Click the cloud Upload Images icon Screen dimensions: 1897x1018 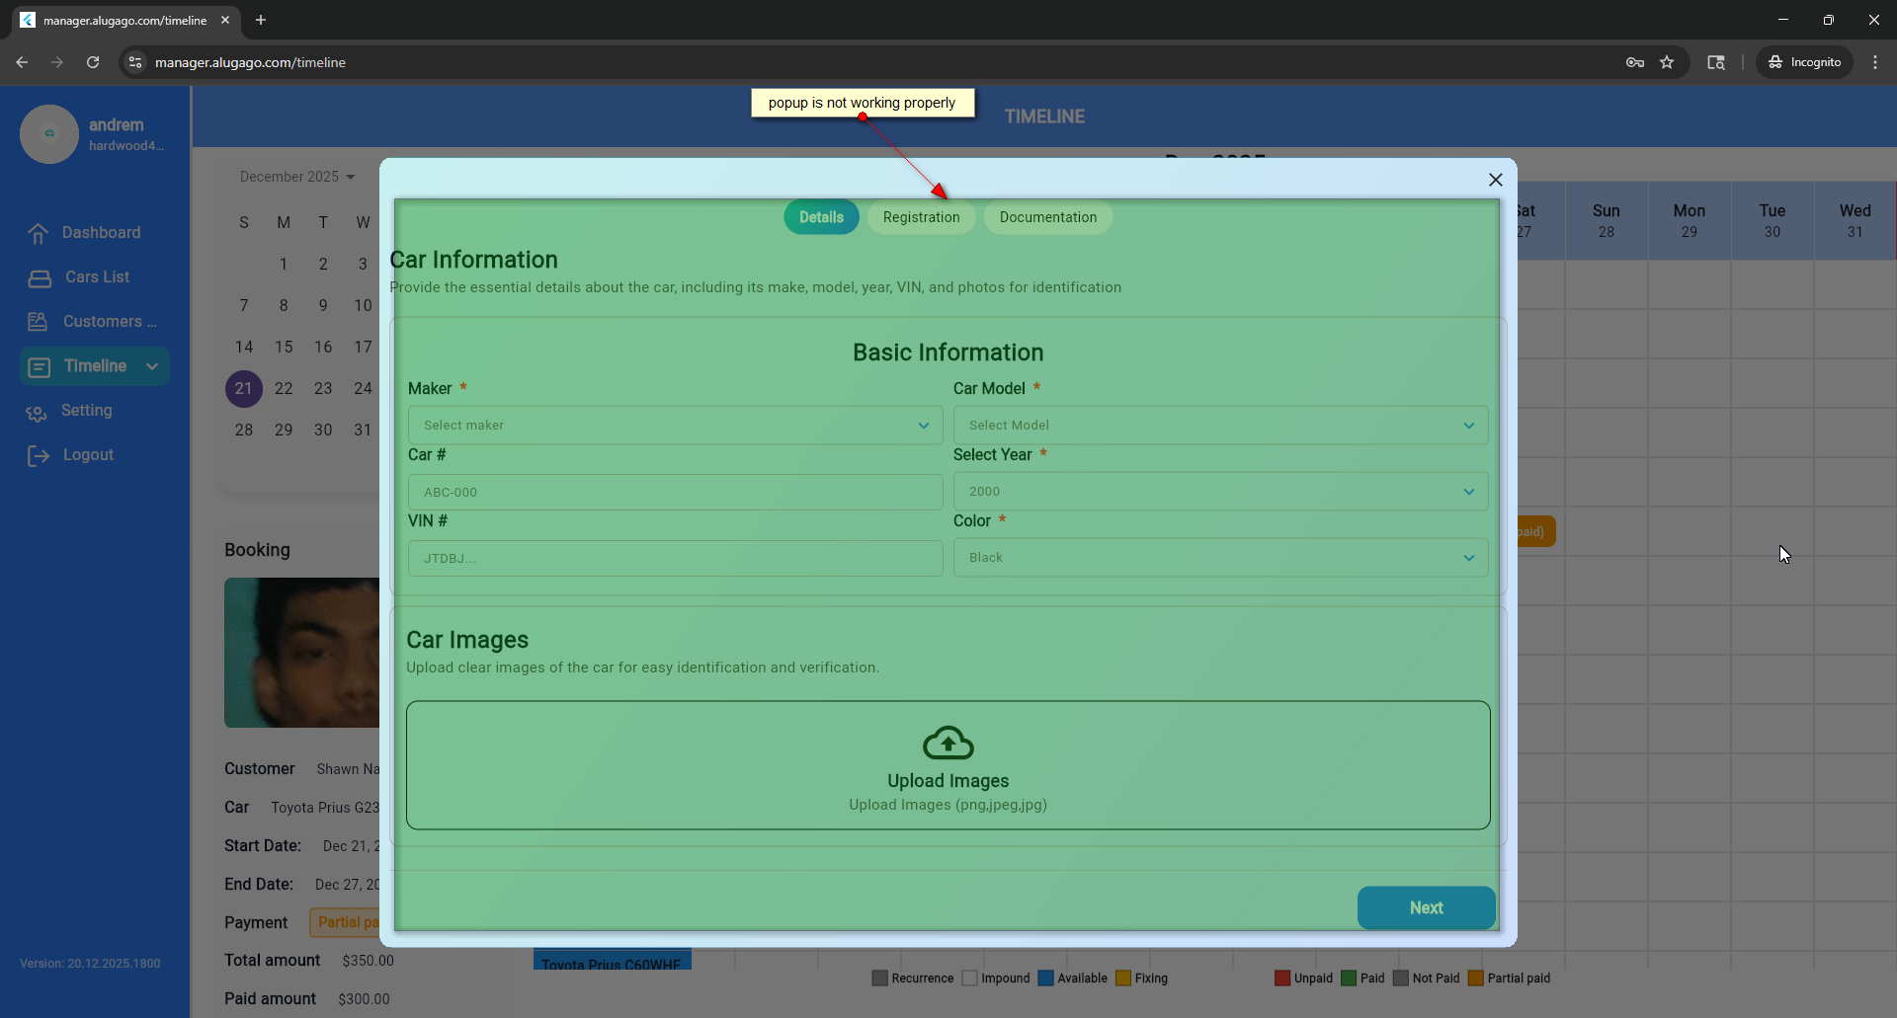point(948,744)
